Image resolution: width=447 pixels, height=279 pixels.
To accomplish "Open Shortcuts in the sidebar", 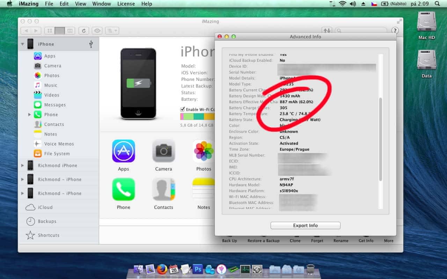I will [x=48, y=235].
